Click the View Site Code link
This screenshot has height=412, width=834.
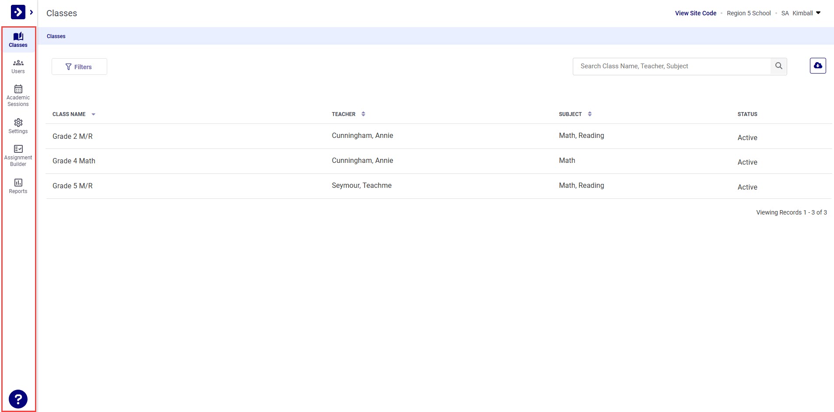point(695,13)
